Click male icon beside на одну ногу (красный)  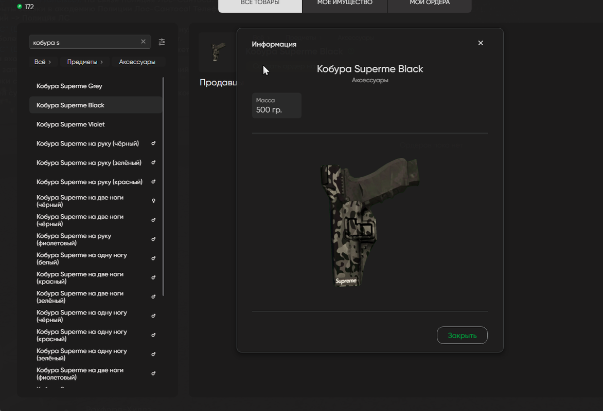(153, 335)
